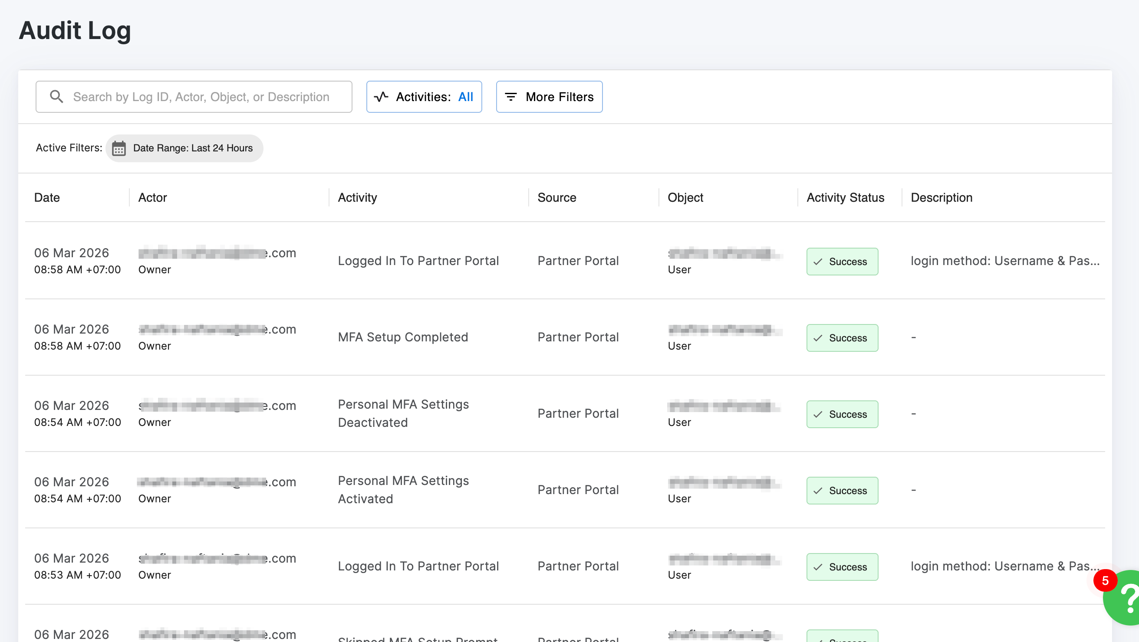The height and width of the screenshot is (642, 1139).
Task: Click Success badge on Personal MFA Settings Deactivated row
Action: click(x=842, y=414)
